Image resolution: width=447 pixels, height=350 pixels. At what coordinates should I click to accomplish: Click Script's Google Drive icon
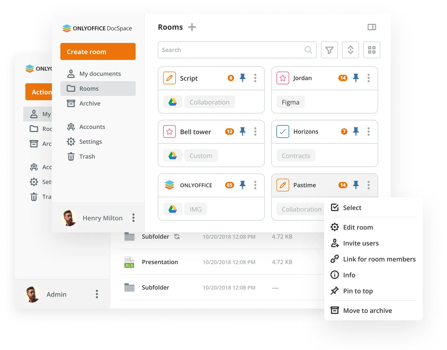point(172,102)
